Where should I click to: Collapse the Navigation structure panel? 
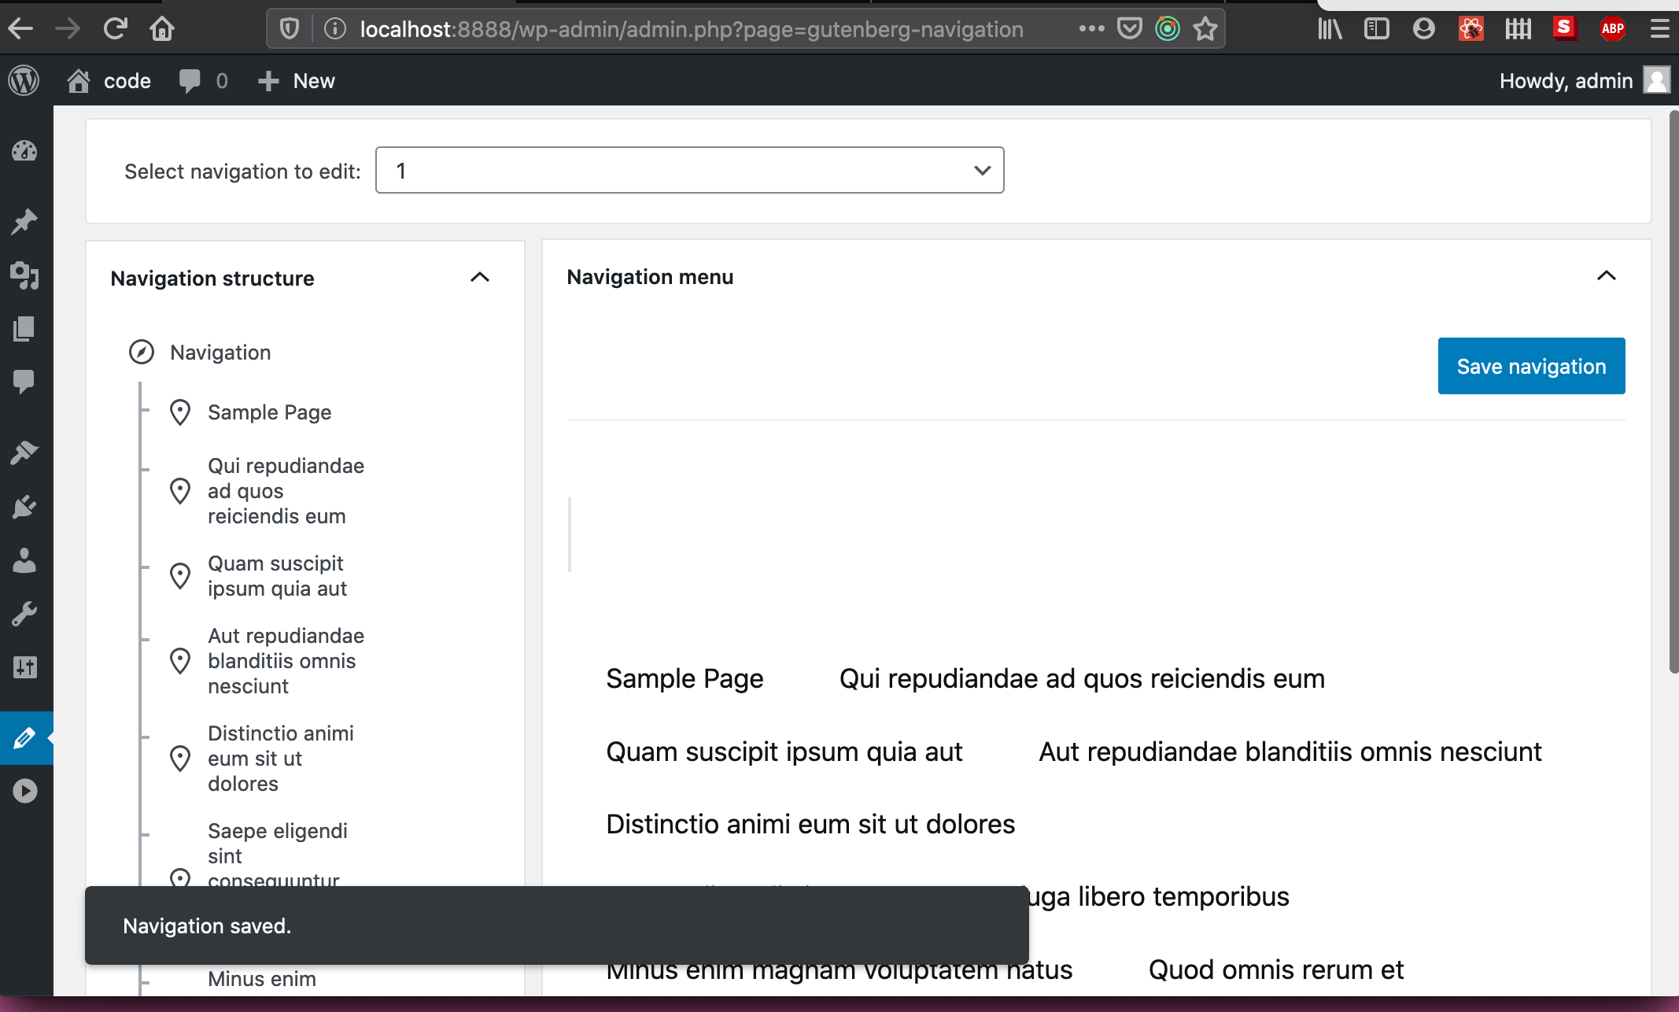click(x=479, y=278)
